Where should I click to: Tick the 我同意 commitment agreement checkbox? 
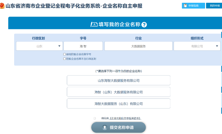(95, 118)
